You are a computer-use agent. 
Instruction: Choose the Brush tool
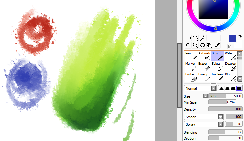tap(217, 56)
